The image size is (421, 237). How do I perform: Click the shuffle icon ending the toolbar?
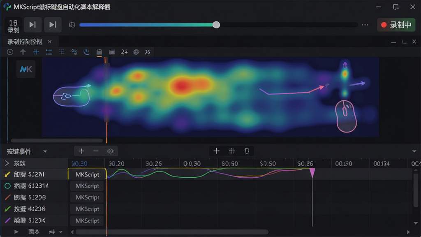tap(148, 52)
